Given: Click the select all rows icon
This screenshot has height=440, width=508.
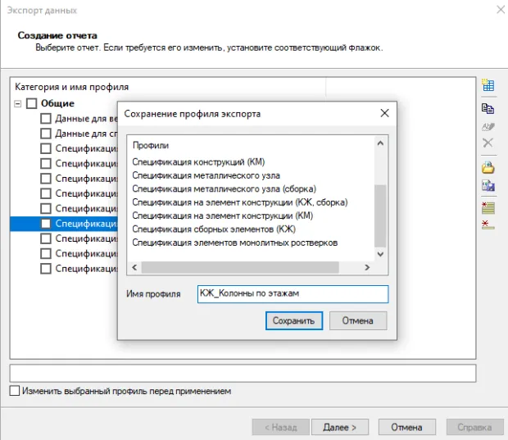Looking at the screenshot, I should pyautogui.click(x=488, y=206).
